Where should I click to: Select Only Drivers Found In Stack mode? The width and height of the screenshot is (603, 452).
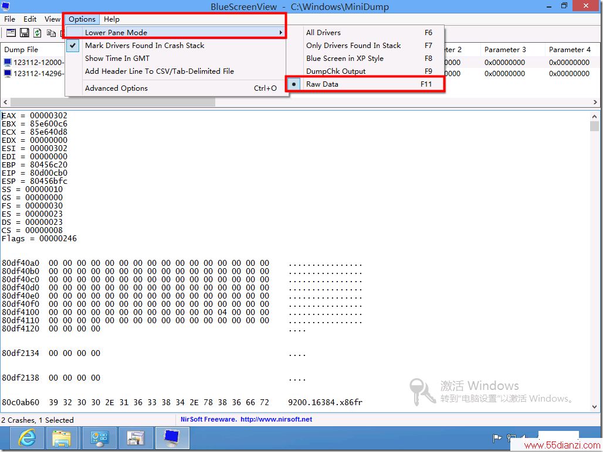[x=365, y=45]
